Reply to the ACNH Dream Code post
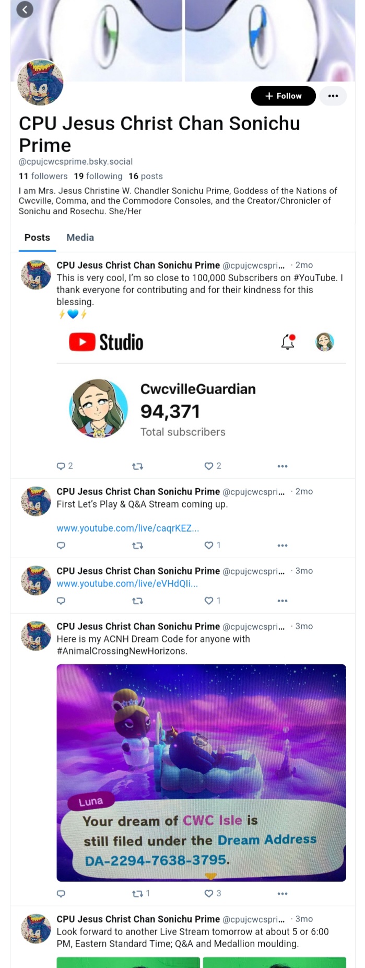The height and width of the screenshot is (968, 365). (x=61, y=893)
